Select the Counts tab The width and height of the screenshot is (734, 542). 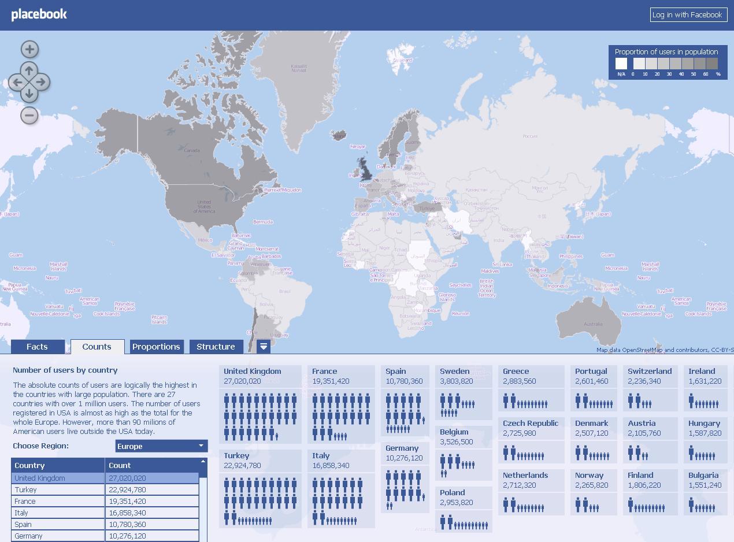[x=97, y=347]
